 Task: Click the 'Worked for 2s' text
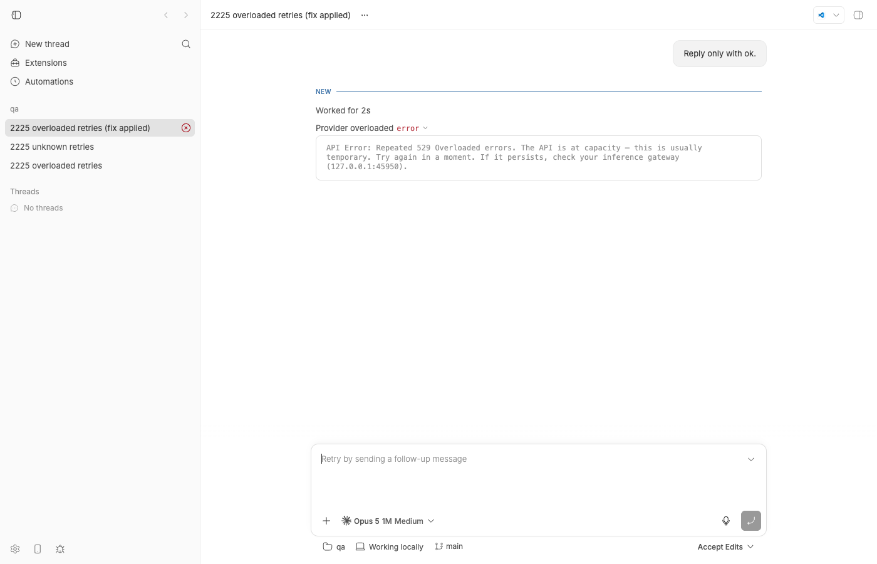click(x=343, y=110)
